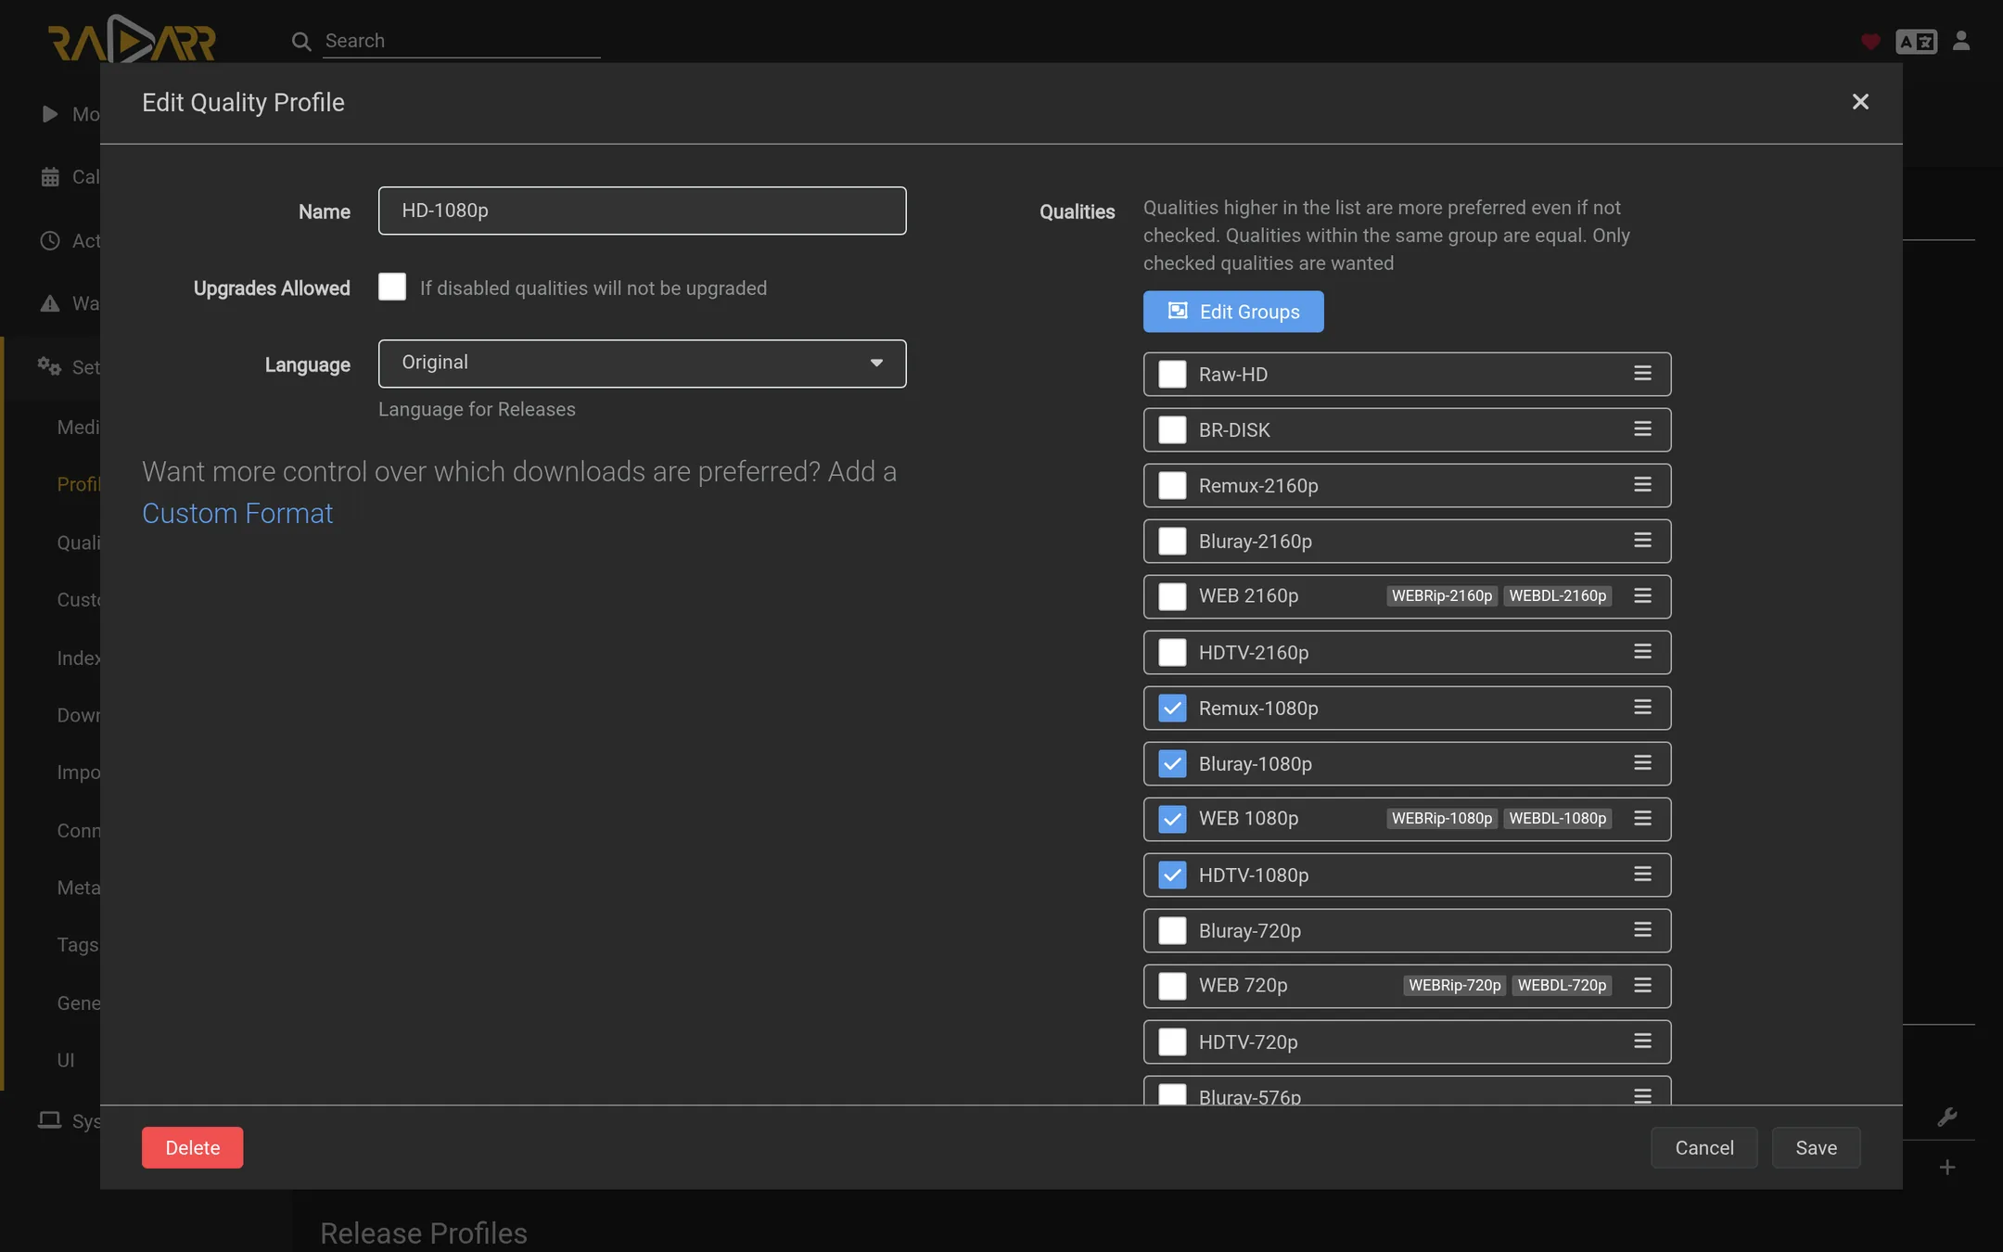Check the Bluray-720p quality
This screenshot has height=1252, width=2003.
pos(1172,930)
